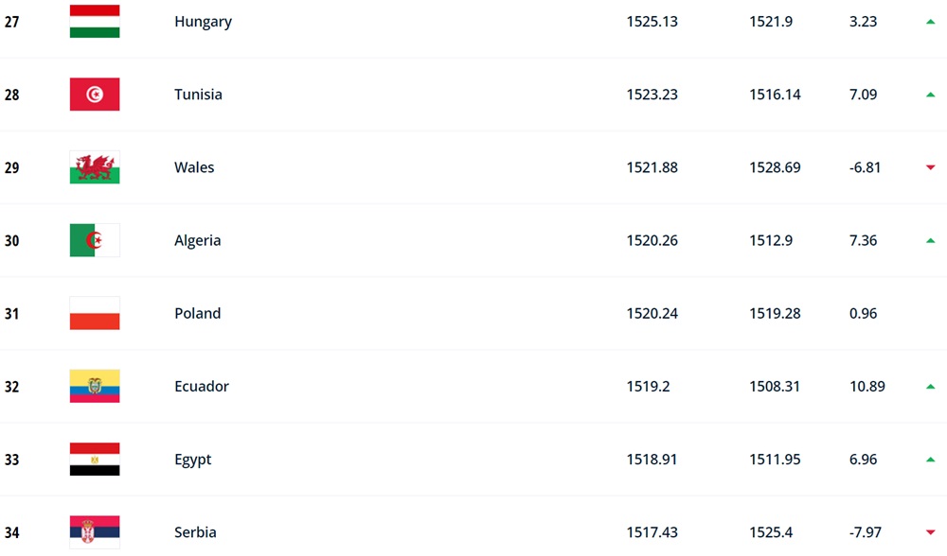Click the red down arrow for Serbia

tap(930, 531)
